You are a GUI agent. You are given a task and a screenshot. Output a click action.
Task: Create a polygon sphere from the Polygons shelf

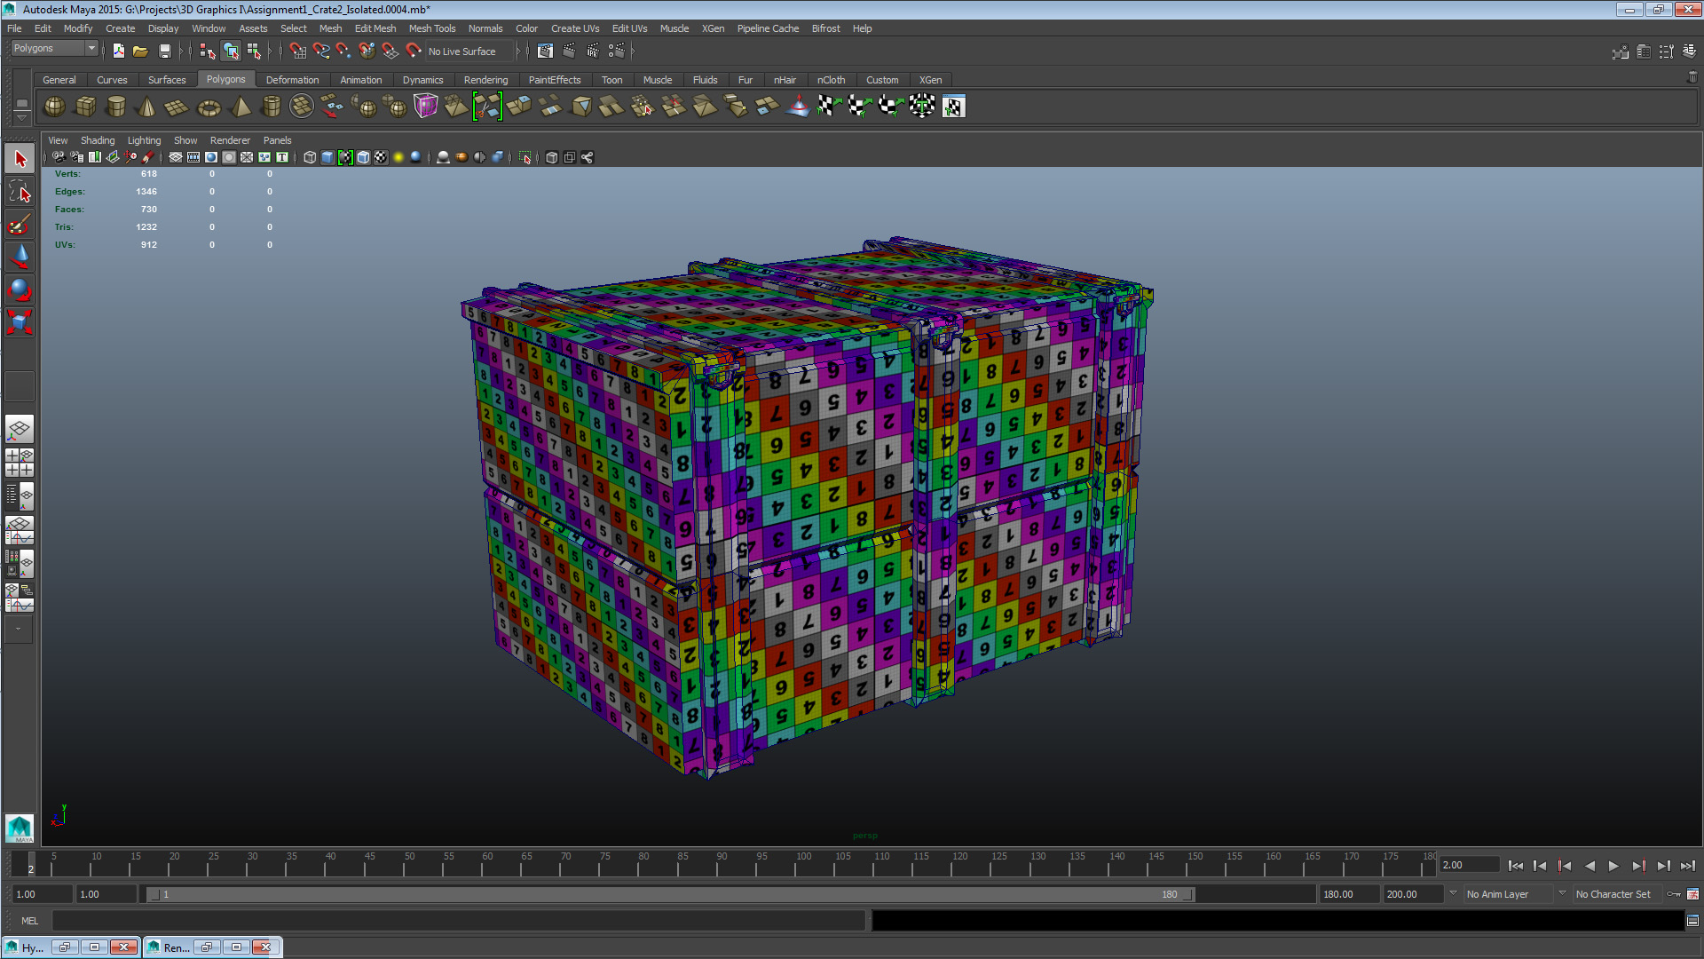[x=53, y=107]
